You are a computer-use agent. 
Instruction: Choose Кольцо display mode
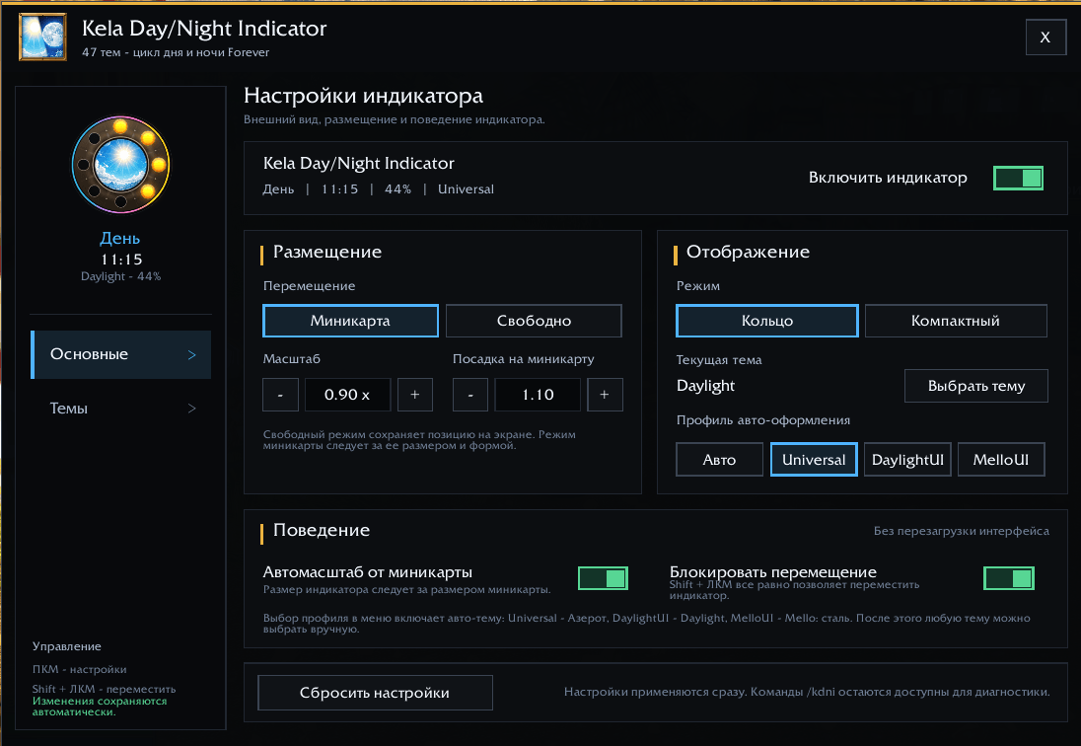coord(767,321)
